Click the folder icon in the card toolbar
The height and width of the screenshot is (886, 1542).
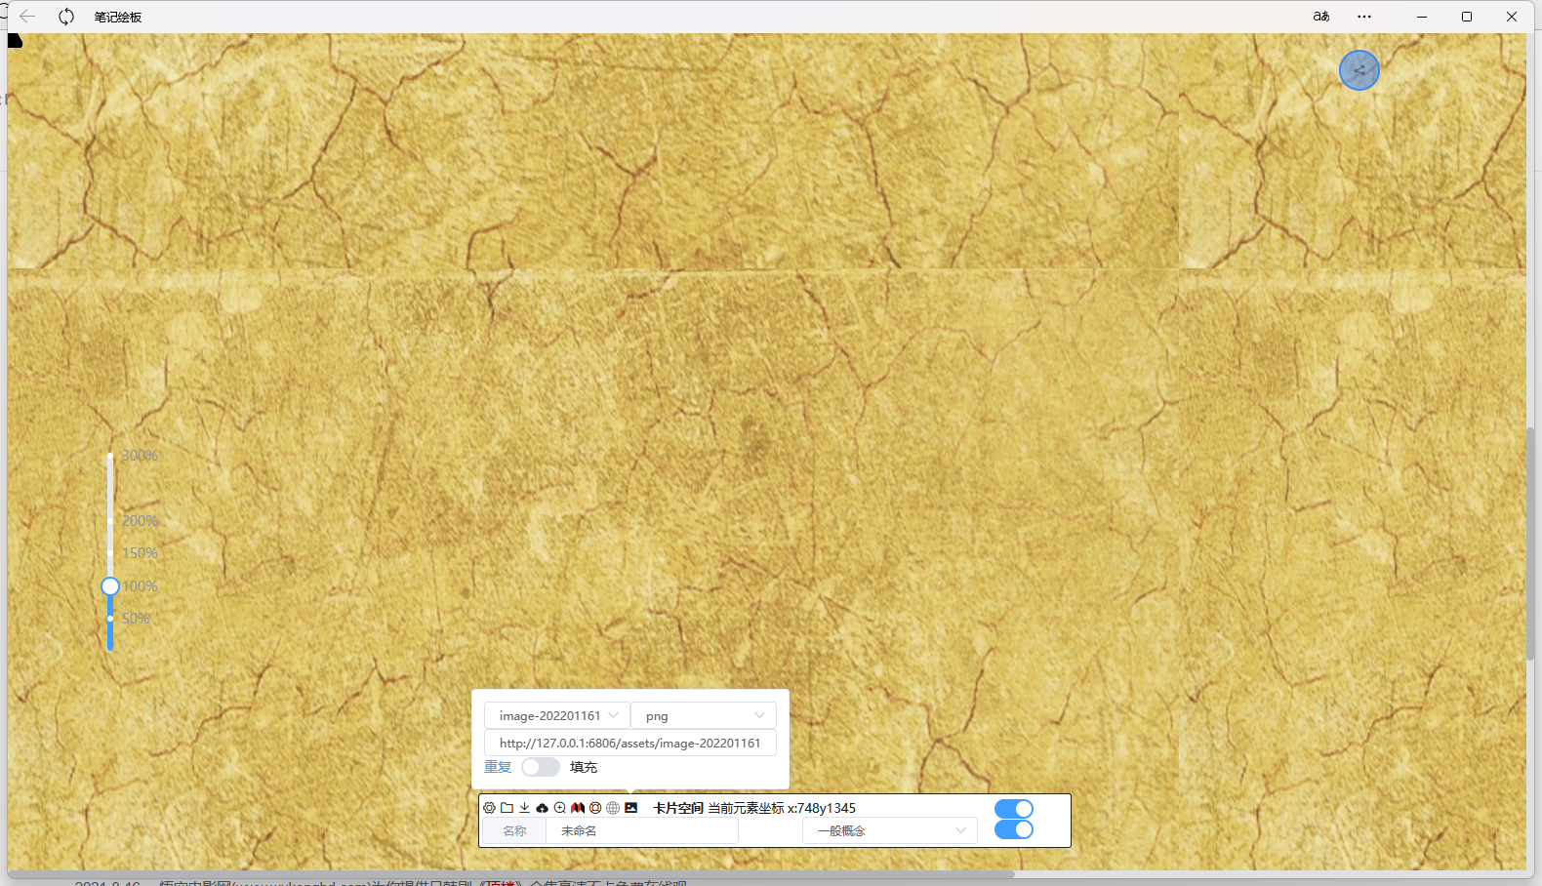pos(507,808)
